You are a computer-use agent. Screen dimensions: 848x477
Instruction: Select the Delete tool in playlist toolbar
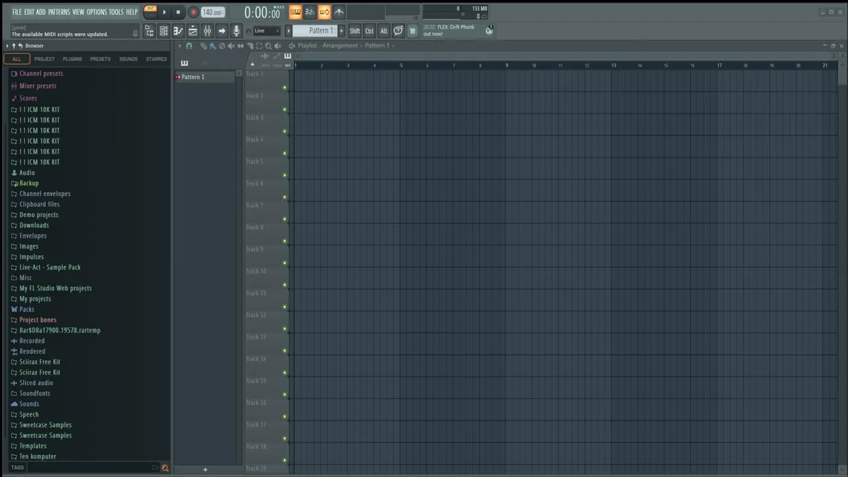click(222, 46)
